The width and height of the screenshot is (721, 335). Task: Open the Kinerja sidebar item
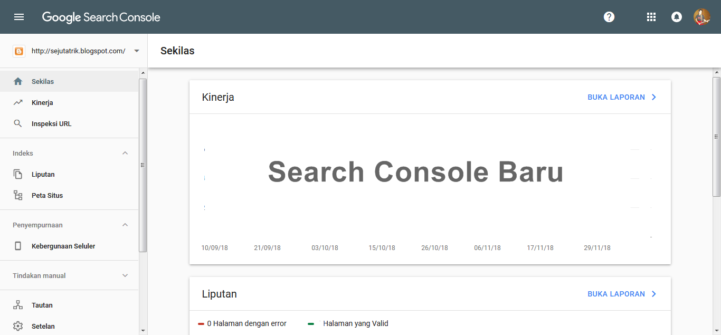click(x=42, y=102)
